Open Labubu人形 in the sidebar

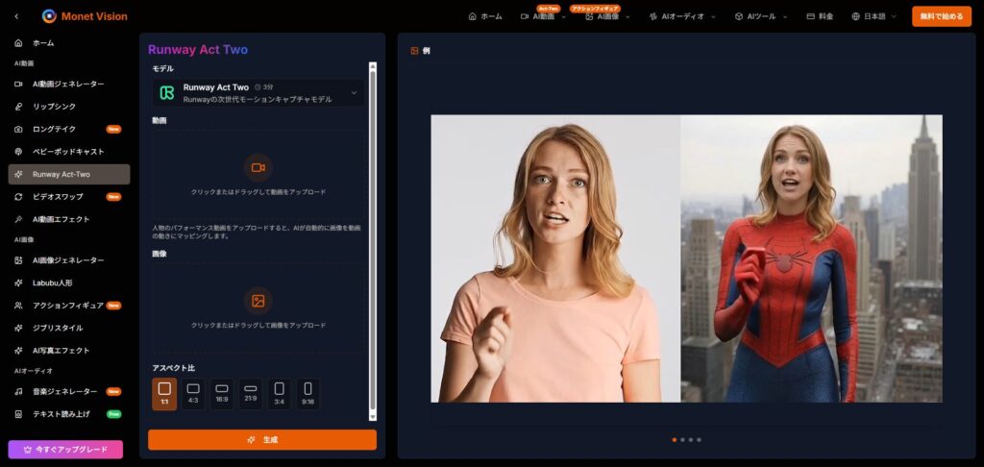(55, 283)
